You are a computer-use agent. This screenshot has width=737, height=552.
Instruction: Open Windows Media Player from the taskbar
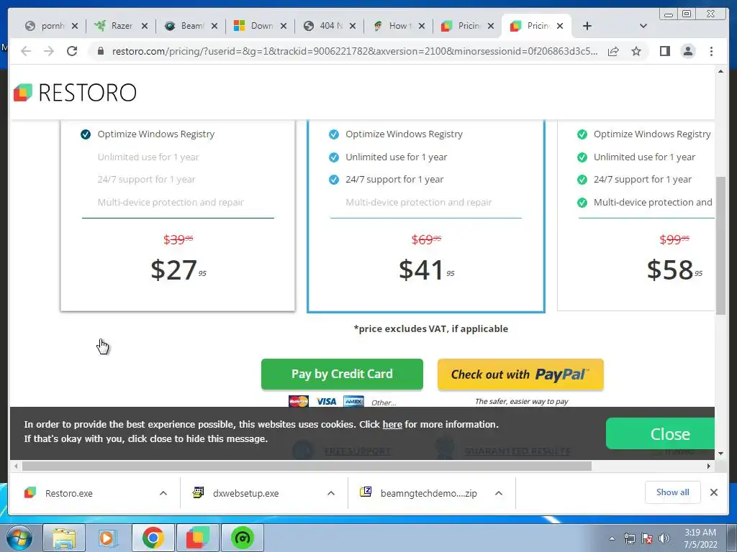tap(107, 538)
